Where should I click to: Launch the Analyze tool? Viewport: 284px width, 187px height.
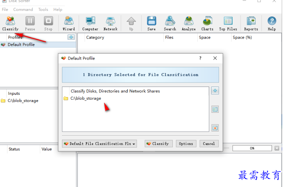pyautogui.click(x=189, y=24)
